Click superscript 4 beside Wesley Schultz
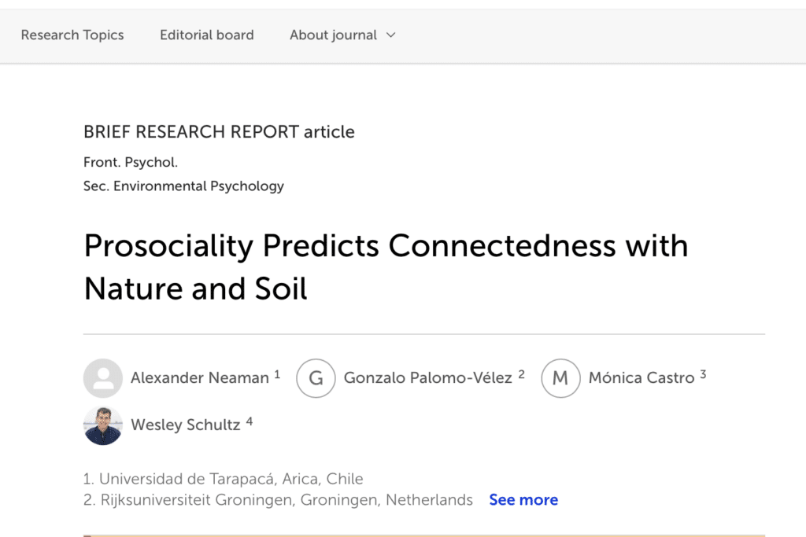Screen dimensions: 806x537 (x=250, y=422)
